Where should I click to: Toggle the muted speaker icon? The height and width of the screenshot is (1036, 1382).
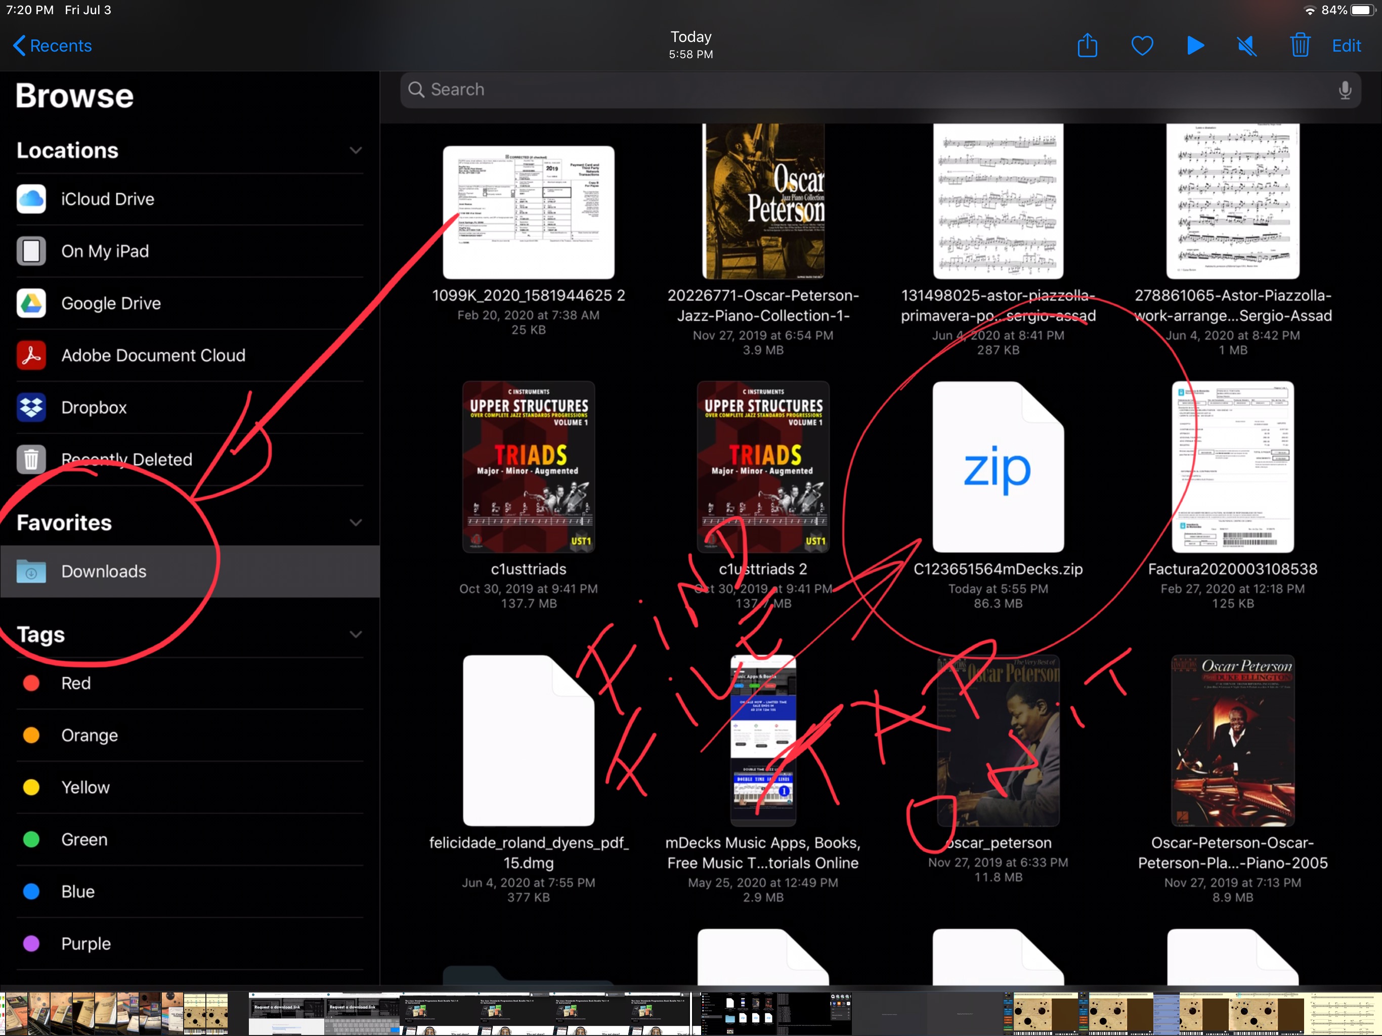click(1247, 46)
